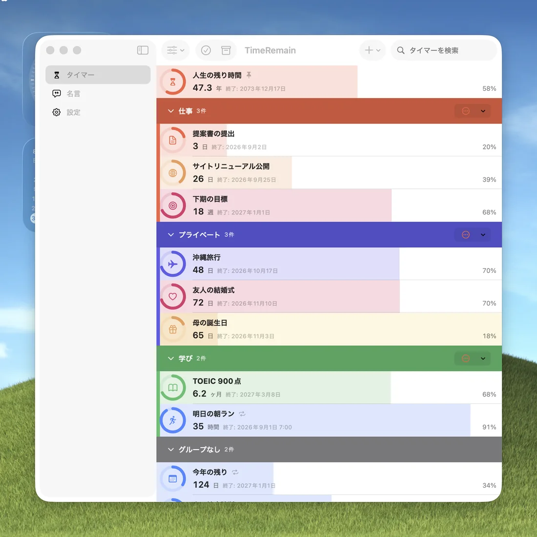537x537 pixels.
Task: Click the 終了: 2073年12月17日 end date
Action: coord(255,89)
